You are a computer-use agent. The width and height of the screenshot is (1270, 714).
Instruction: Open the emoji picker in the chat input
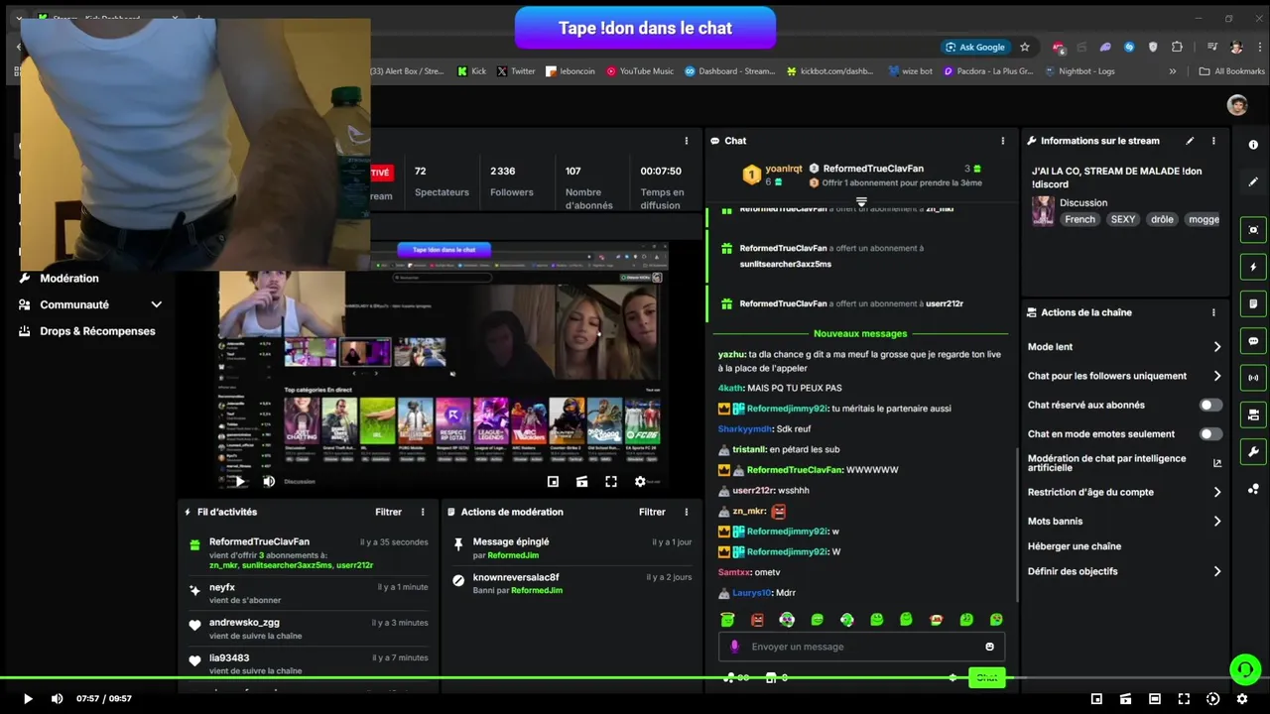click(x=989, y=647)
